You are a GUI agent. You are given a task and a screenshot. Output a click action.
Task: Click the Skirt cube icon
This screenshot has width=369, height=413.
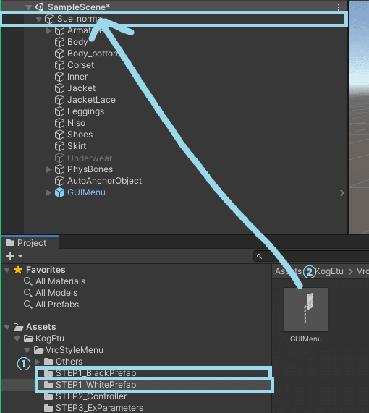point(59,146)
